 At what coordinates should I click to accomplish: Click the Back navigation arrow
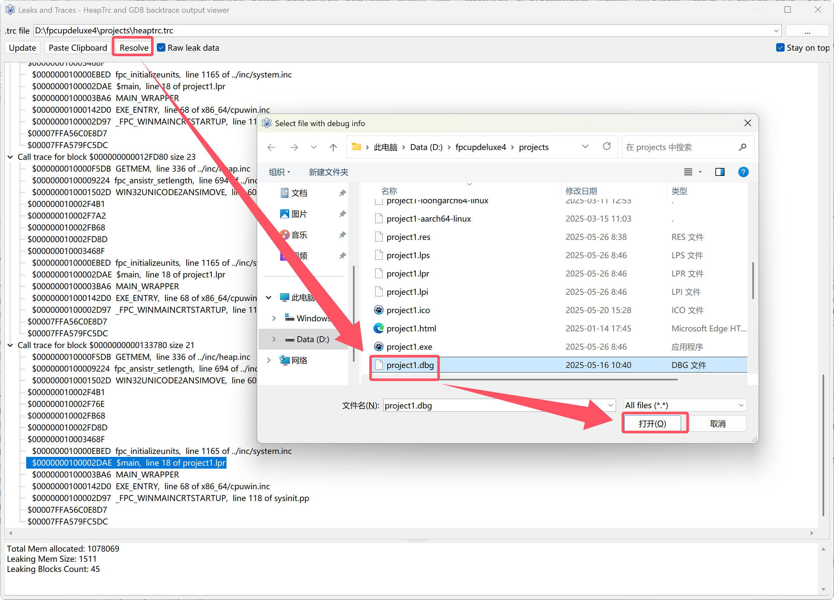tap(271, 147)
